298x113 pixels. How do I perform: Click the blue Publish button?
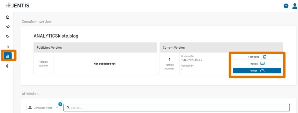(257, 71)
